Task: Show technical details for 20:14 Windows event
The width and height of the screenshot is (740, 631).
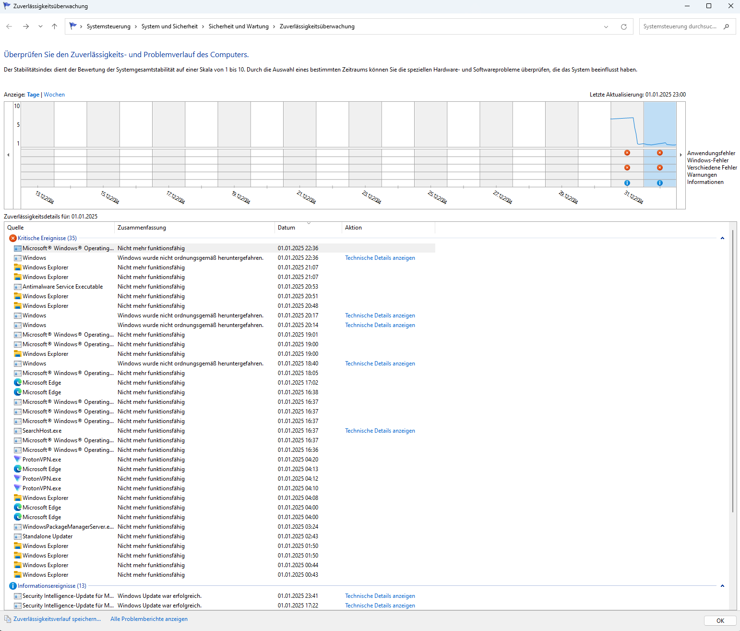Action: click(380, 325)
